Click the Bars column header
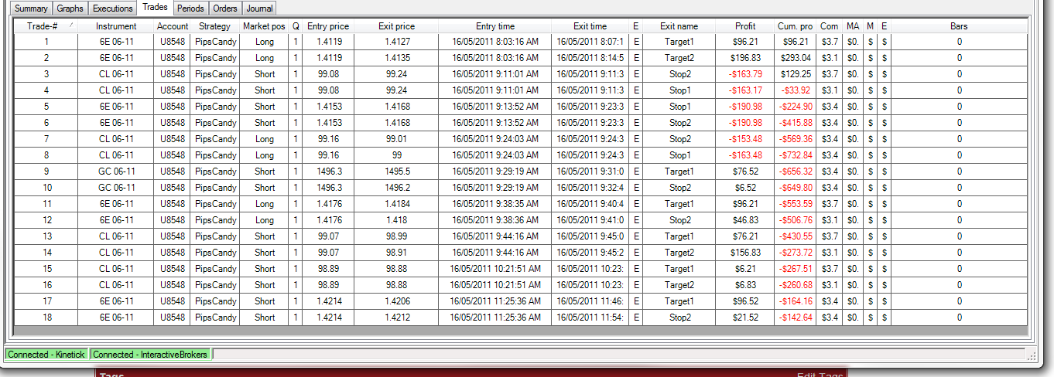Image resolution: width=1054 pixels, height=377 pixels. 959,26
